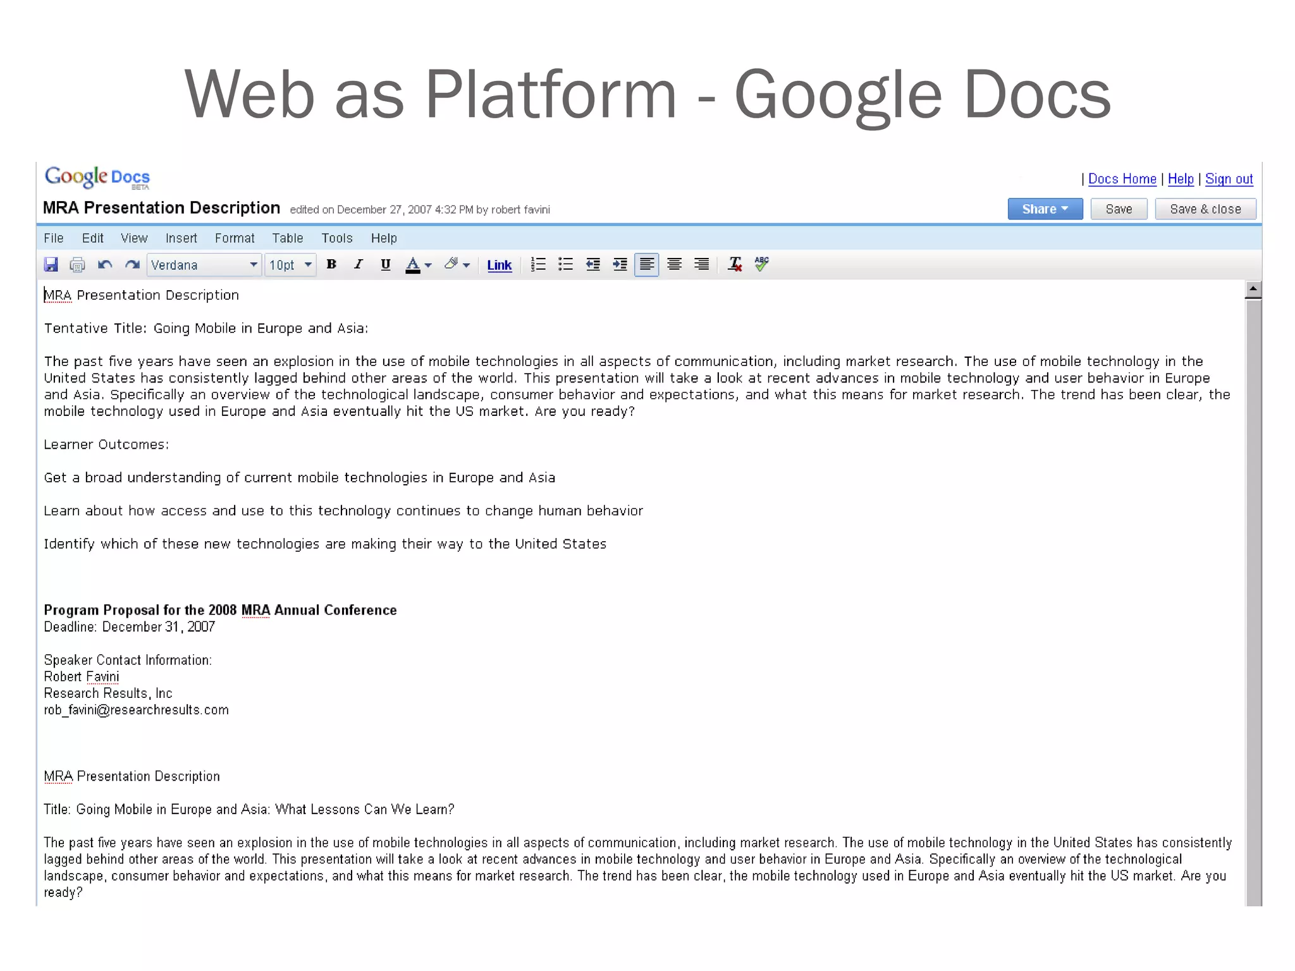1295x971 pixels.
Task: Click the Save floppy disk icon
Action: (x=51, y=264)
